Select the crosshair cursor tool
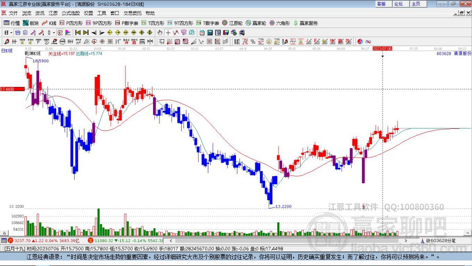Screen dimensions: 472x266 [x=168, y=33]
